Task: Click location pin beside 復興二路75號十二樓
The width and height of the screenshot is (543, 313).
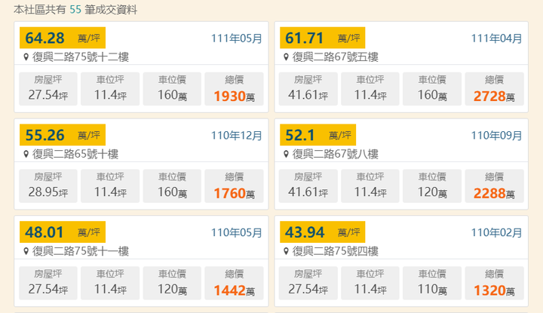Action: [x=26, y=57]
